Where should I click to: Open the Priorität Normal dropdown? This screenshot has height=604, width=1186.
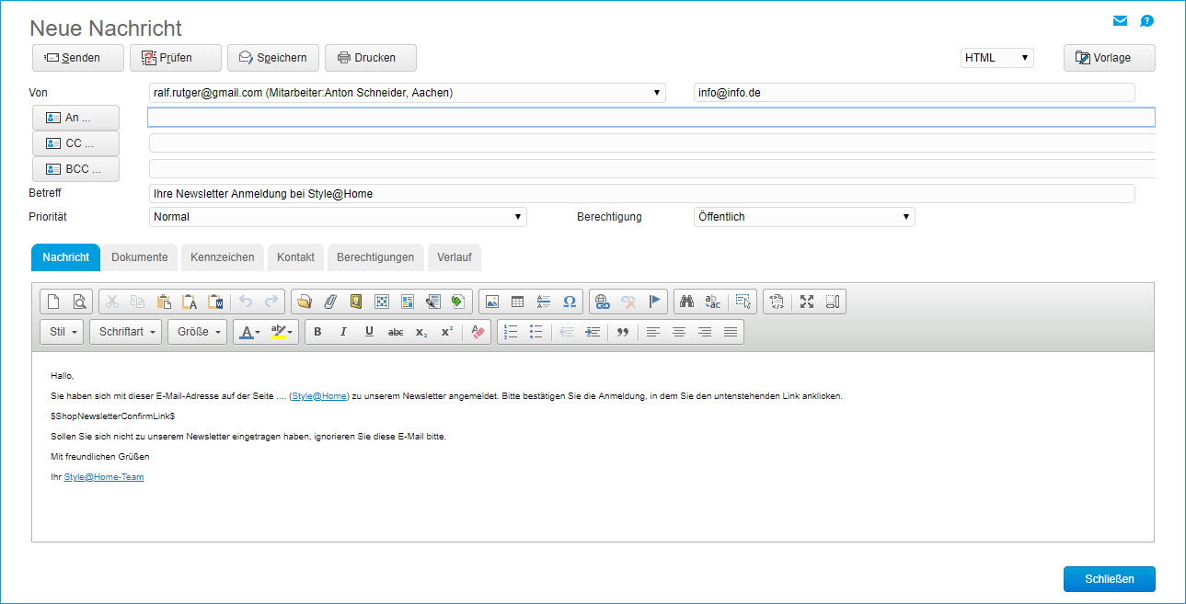[x=338, y=217]
